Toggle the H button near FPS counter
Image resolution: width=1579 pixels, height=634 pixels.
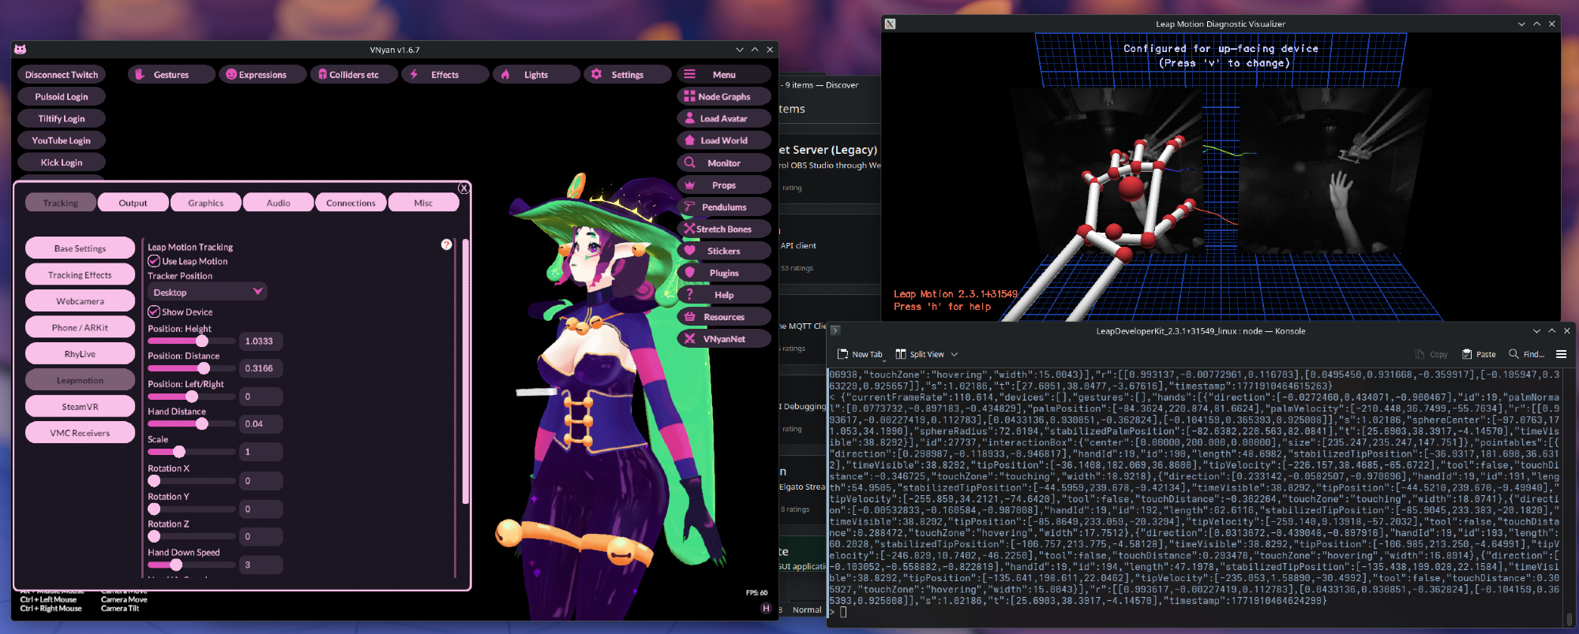click(x=765, y=608)
